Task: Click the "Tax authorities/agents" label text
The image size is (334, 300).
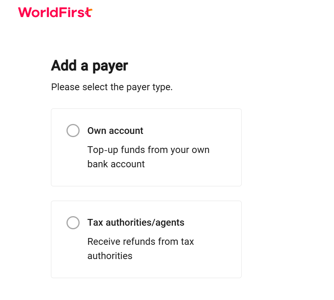Action: tap(136, 223)
